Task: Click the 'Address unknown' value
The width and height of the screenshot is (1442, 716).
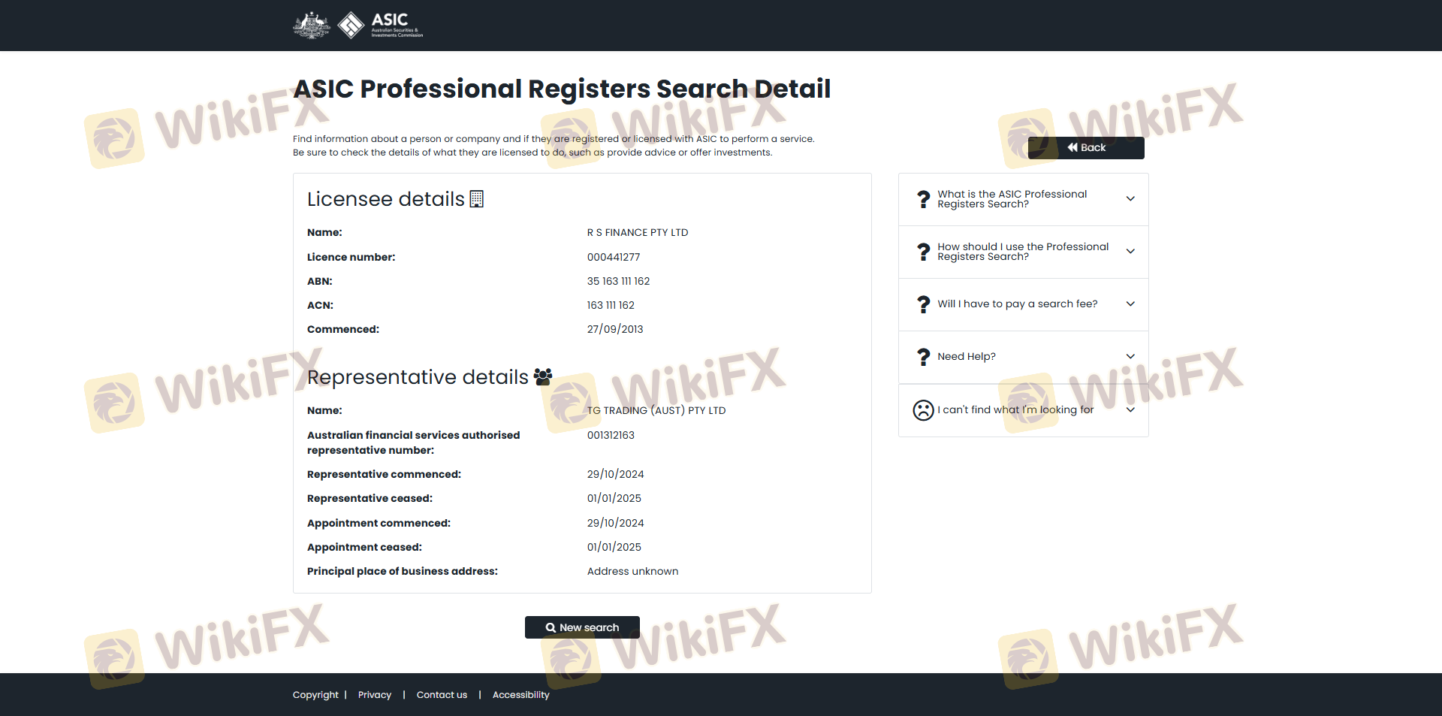Action: pyautogui.click(x=632, y=571)
